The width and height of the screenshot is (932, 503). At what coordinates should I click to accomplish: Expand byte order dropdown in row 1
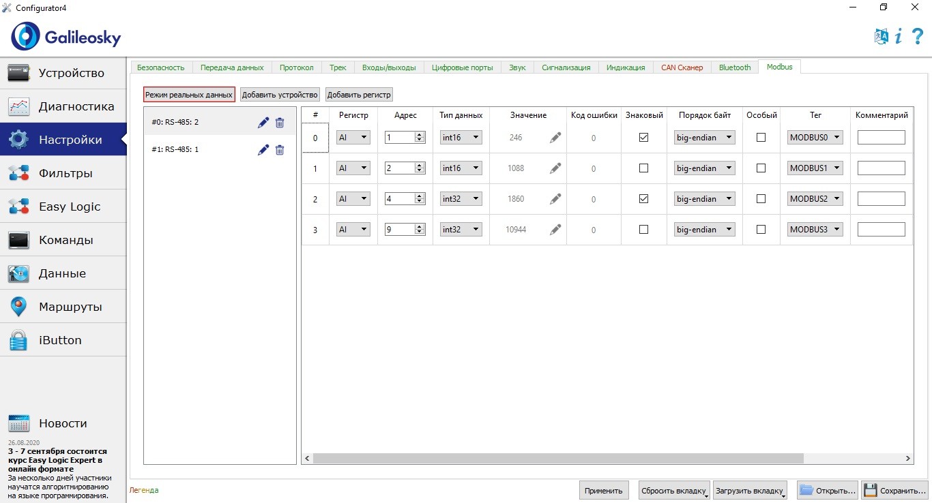(x=704, y=168)
